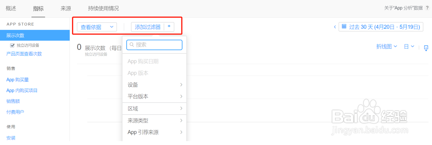The width and height of the screenshot is (432, 145).
Task: Click the 使用 section label
Action: 11,127
